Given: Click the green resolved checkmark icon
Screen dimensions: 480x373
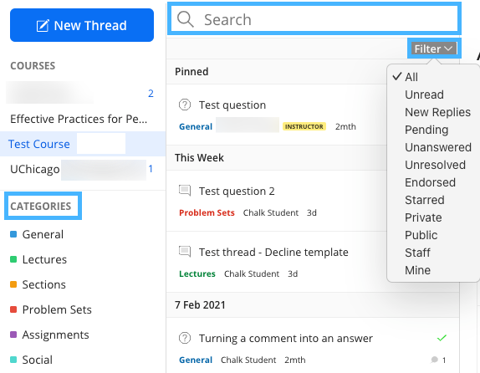Looking at the screenshot, I should click(x=442, y=338).
